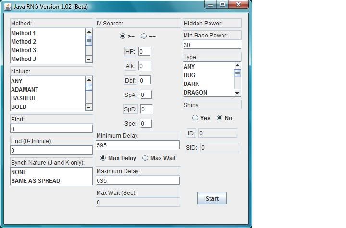Select the == IV search option
The height and width of the screenshot is (228, 346).
coord(144,36)
